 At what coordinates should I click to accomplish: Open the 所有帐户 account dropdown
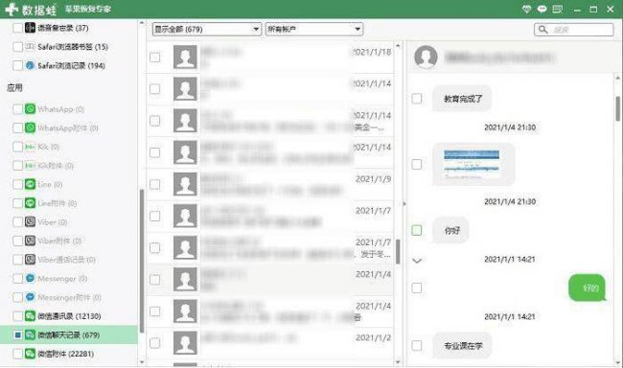pos(313,29)
